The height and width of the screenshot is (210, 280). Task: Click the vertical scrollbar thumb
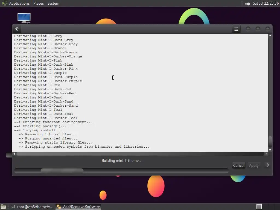click(270, 142)
